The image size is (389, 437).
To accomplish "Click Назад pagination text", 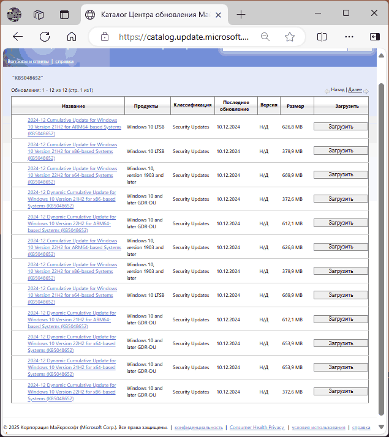I will [338, 89].
